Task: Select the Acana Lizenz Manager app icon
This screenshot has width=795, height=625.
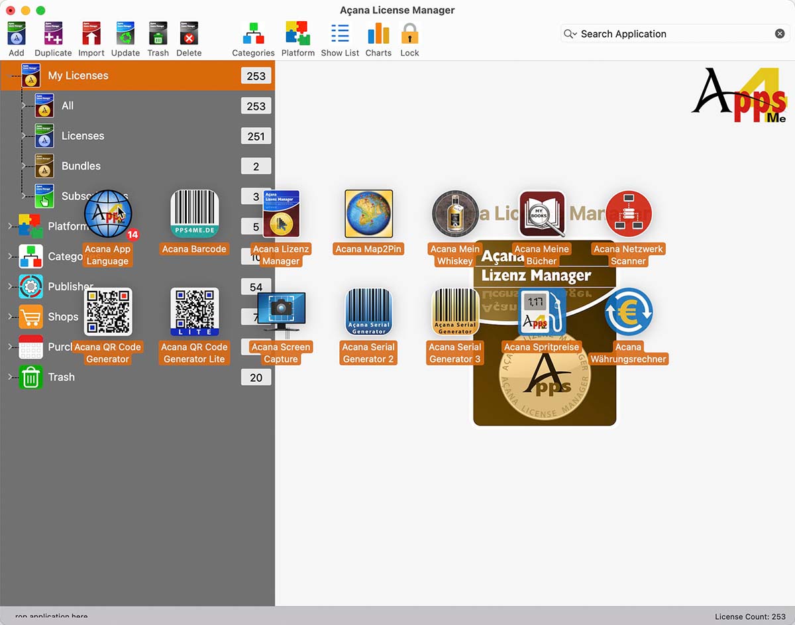Action: pyautogui.click(x=281, y=214)
